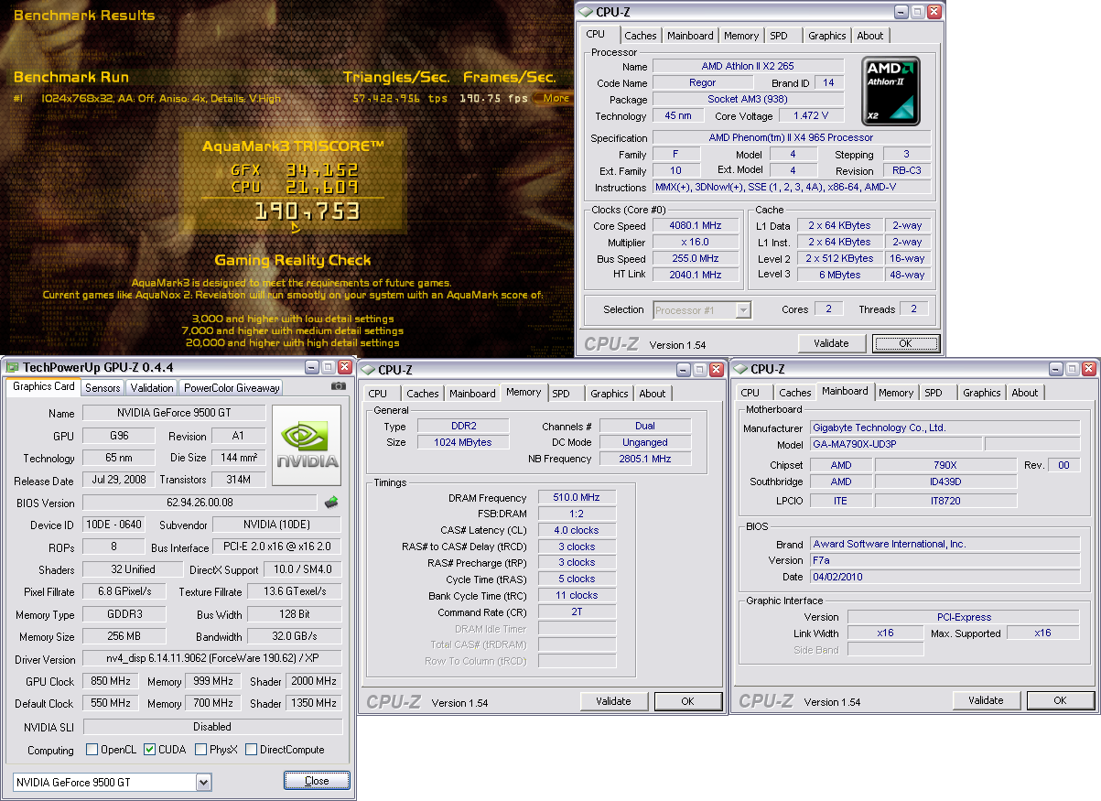Open Caches tab in top CPU-Z window
Screen dimensions: 1101x801
pyautogui.click(x=641, y=36)
